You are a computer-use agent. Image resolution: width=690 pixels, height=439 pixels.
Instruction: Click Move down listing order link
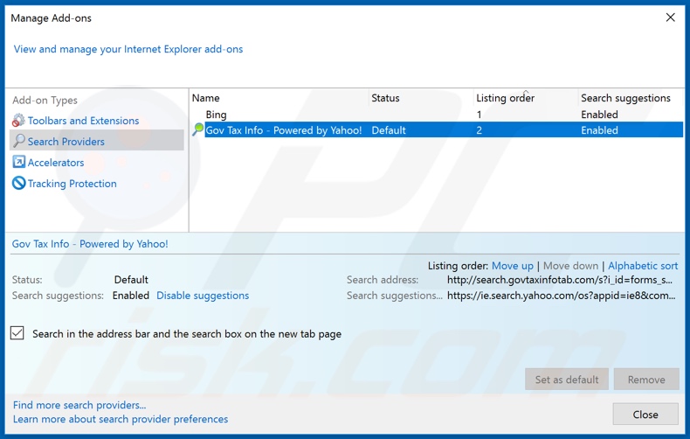pos(570,266)
